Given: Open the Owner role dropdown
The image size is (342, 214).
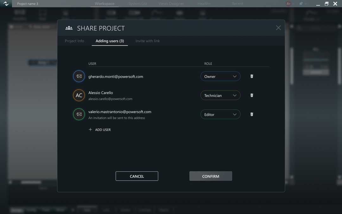Looking at the screenshot, I should coord(220,76).
